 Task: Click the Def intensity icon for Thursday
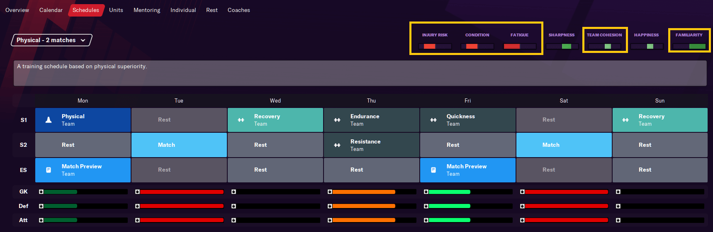[x=330, y=206]
